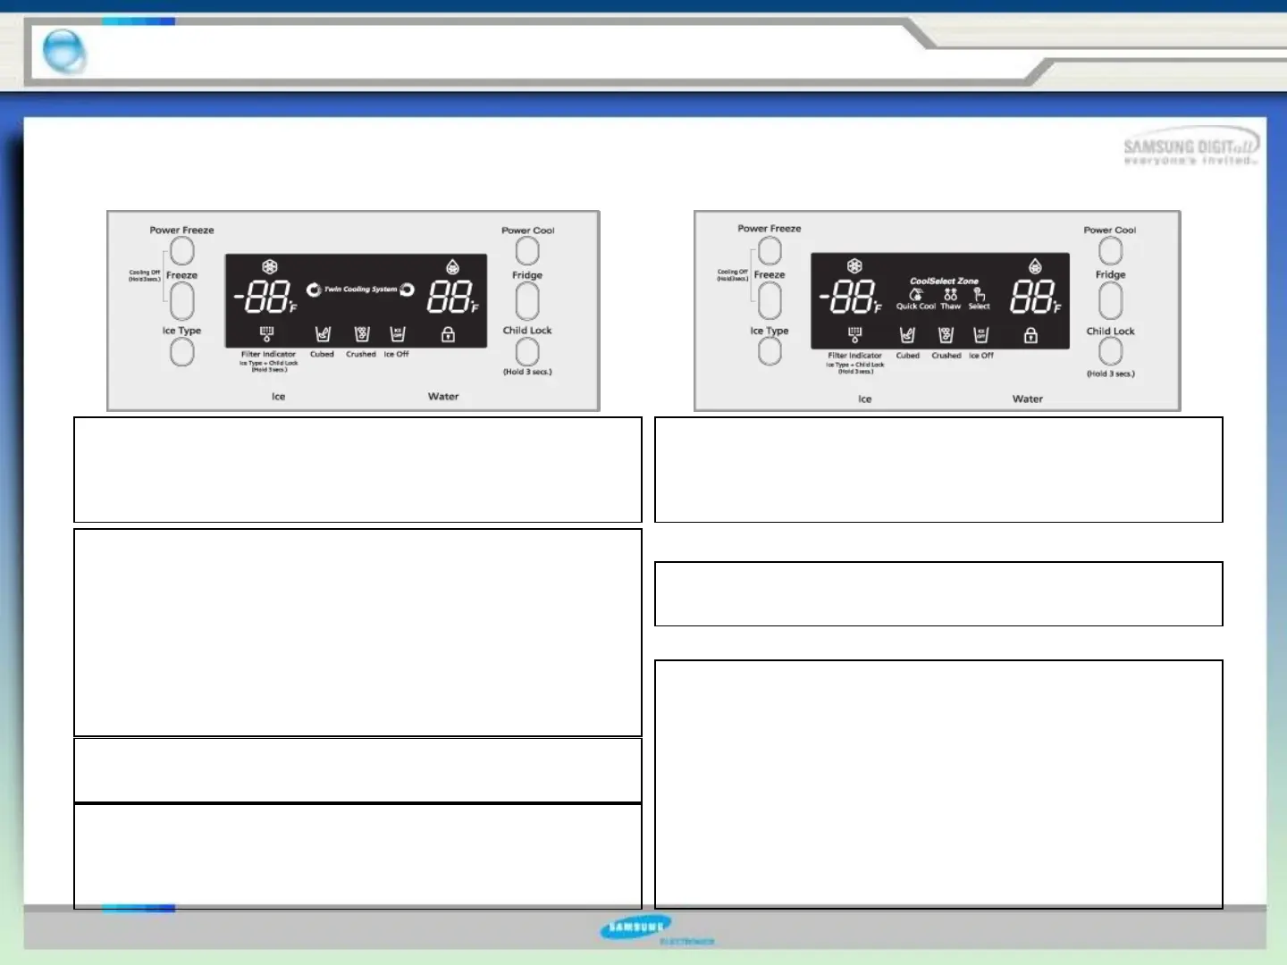1287x965 pixels.
Task: Click '(Hold 3 secs.)' under CoolSelect Child Lock
Action: click(1111, 373)
